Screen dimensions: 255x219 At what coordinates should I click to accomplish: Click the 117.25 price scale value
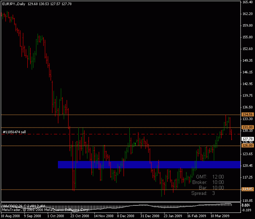pyautogui.click(x=248, y=177)
